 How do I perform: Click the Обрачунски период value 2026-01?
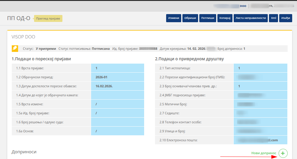[x=118, y=77]
